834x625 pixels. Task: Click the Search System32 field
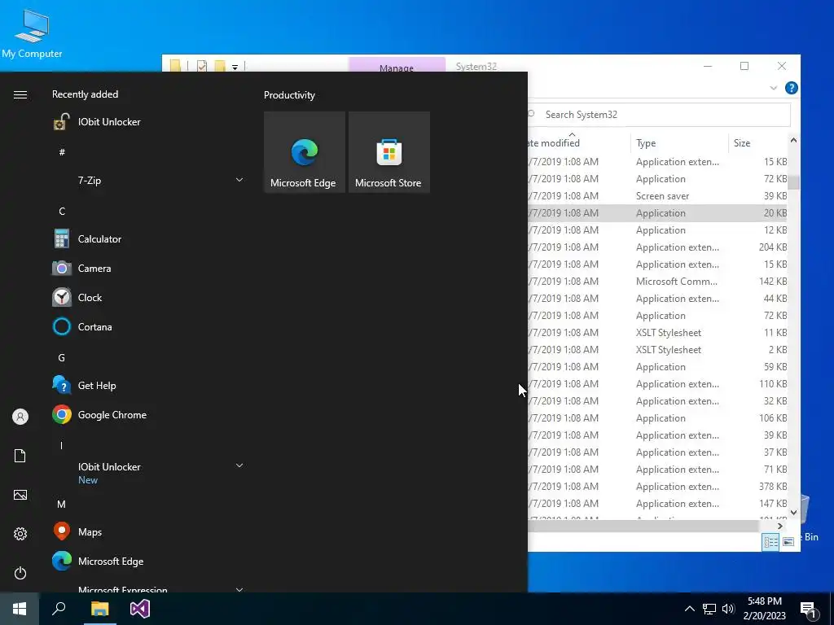pos(658,115)
